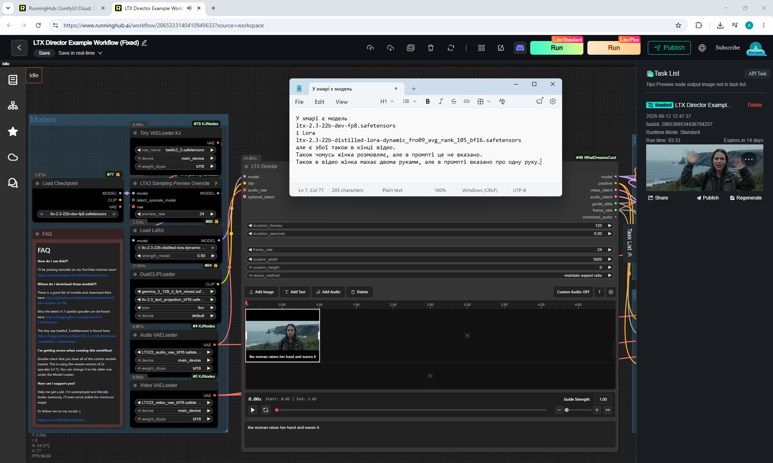Open the gemma_3_12B_it_fp4_mixed clip selector
The width and height of the screenshot is (773, 463).
tap(175, 292)
